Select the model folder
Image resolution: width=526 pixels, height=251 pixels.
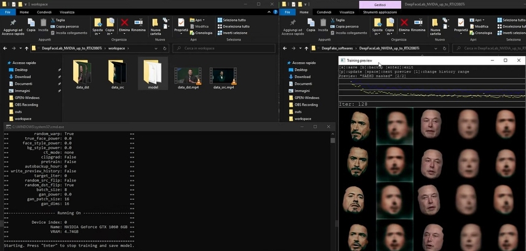click(153, 74)
